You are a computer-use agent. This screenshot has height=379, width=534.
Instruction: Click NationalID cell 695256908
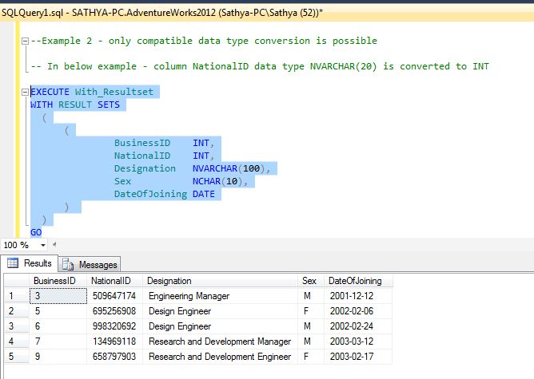pyautogui.click(x=115, y=311)
